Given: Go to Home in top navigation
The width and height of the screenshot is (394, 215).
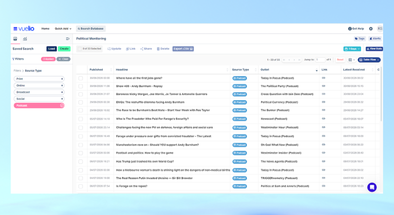Looking at the screenshot, I should point(45,28).
